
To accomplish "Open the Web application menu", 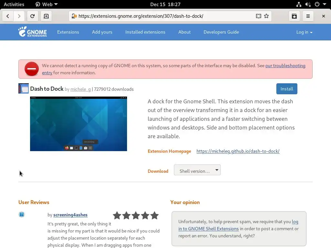I will (x=47, y=4).
